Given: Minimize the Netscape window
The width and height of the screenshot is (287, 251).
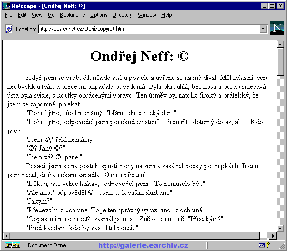Looking at the screenshot, I should [264, 6].
